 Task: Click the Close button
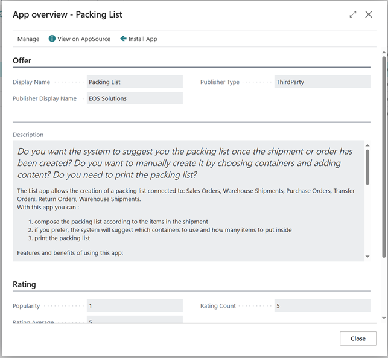[x=358, y=339]
